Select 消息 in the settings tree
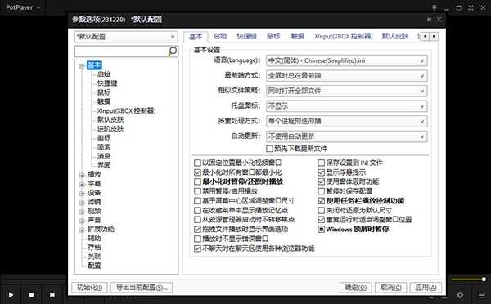491x304 pixels. pos(104,156)
